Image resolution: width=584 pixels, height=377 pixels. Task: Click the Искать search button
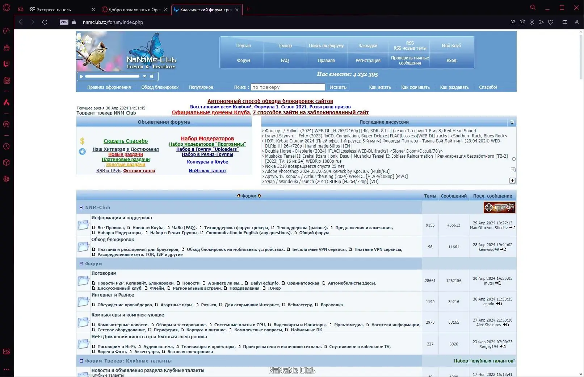coord(338,87)
